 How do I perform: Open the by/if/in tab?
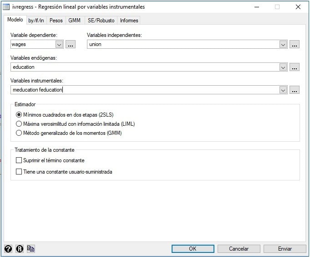coord(36,21)
